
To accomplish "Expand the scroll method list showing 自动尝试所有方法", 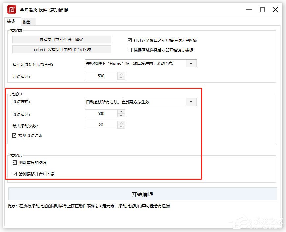I will [191, 102].
